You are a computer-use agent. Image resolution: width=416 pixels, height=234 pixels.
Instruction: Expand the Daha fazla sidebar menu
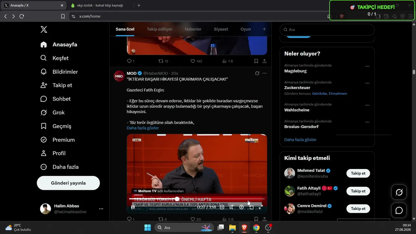pyautogui.click(x=59, y=167)
